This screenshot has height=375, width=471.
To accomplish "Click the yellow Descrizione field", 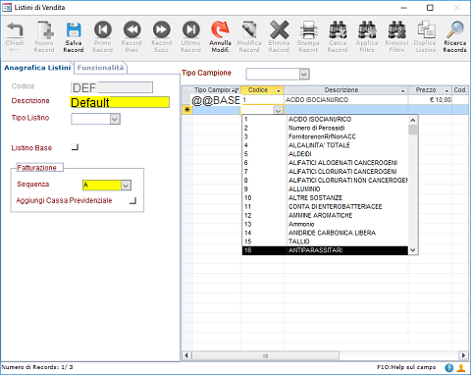I will 120,102.
